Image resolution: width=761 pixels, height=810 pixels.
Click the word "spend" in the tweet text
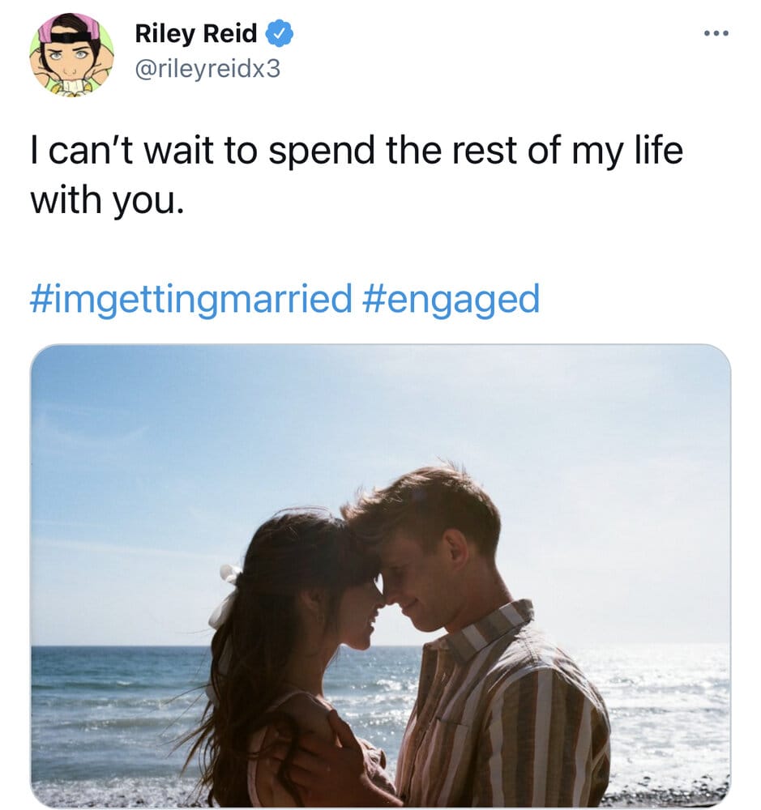(x=323, y=153)
